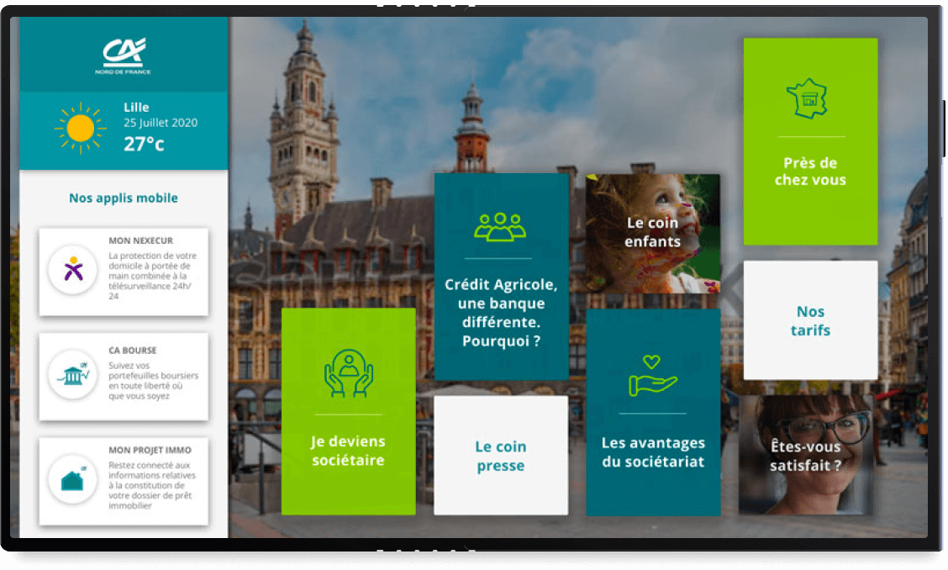
Task: Open Les avantages du sociétariat
Action: [653, 412]
